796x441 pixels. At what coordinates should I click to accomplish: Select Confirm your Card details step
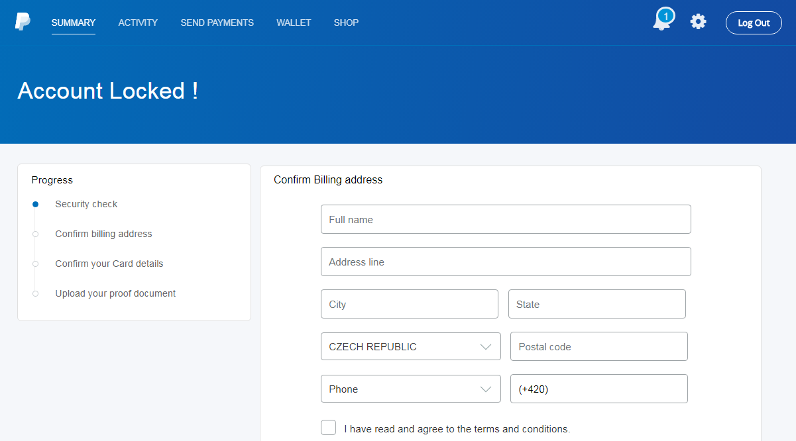(x=109, y=264)
